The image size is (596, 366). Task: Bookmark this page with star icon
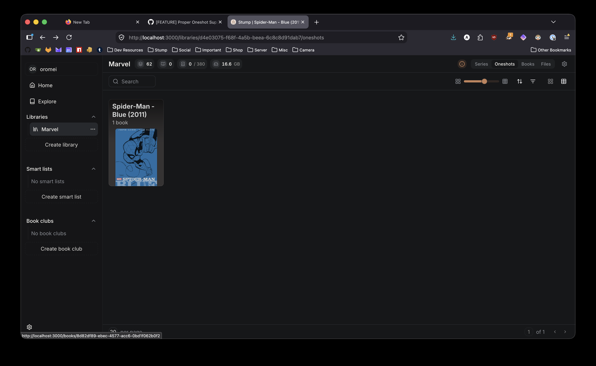[401, 37]
